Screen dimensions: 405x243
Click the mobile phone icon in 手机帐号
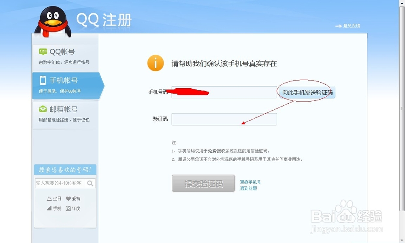tap(43, 80)
